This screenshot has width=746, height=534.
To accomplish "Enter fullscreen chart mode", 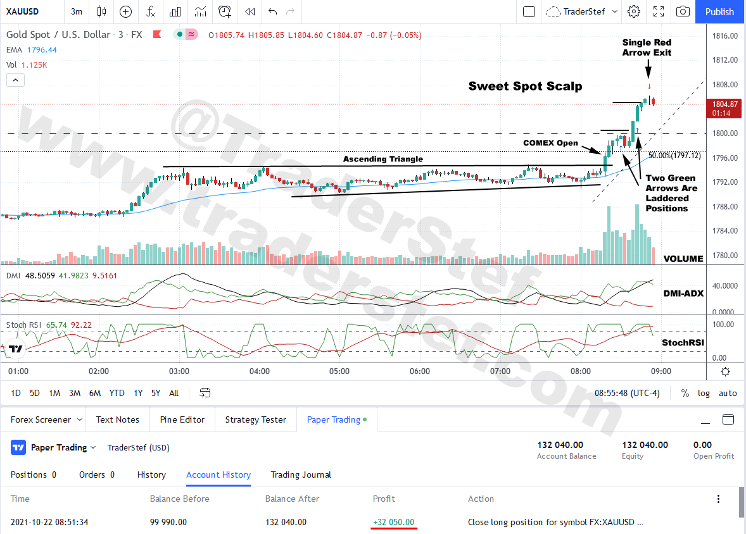I will [x=659, y=11].
